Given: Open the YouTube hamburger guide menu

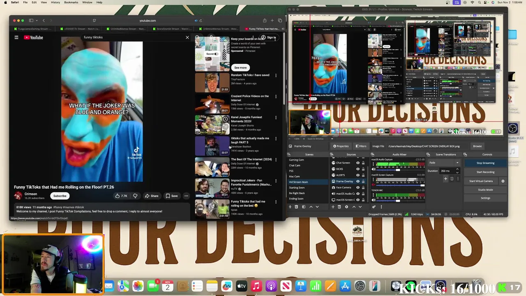Looking at the screenshot, I should click(x=16, y=37).
